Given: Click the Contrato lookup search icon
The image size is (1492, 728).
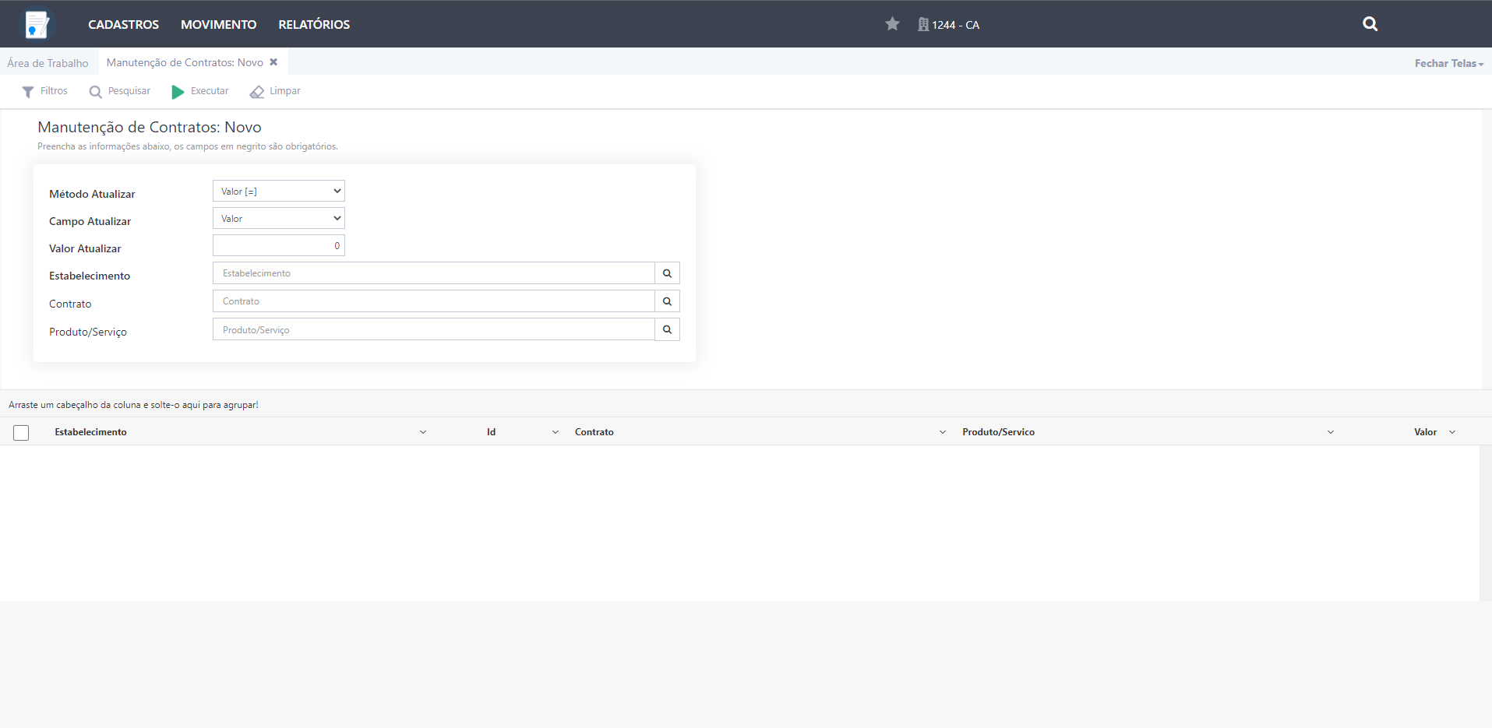Looking at the screenshot, I should (668, 301).
